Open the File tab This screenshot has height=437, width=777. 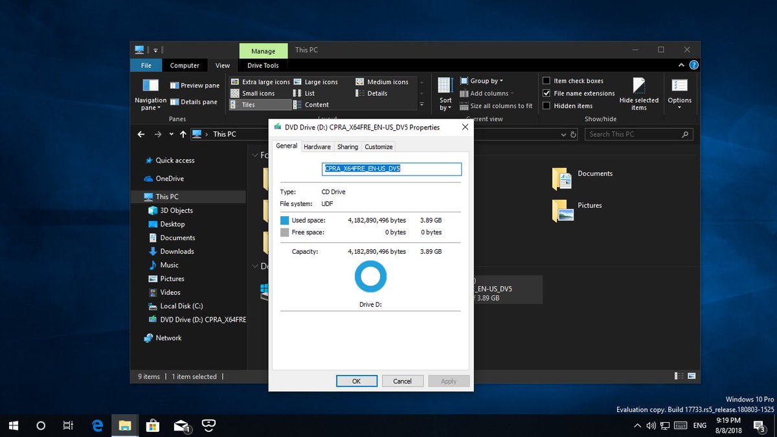point(146,65)
